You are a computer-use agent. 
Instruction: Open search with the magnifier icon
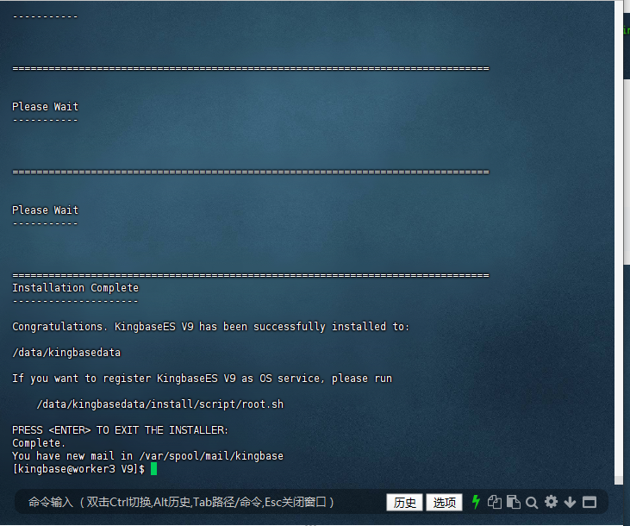(532, 503)
